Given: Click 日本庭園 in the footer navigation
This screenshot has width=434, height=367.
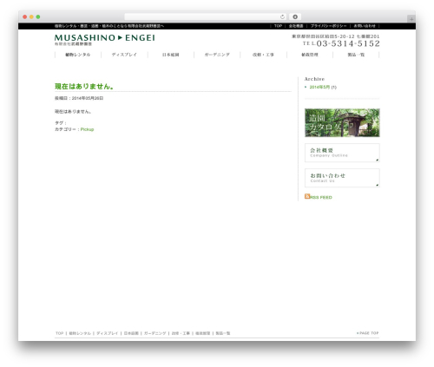Looking at the screenshot, I should 131,333.
